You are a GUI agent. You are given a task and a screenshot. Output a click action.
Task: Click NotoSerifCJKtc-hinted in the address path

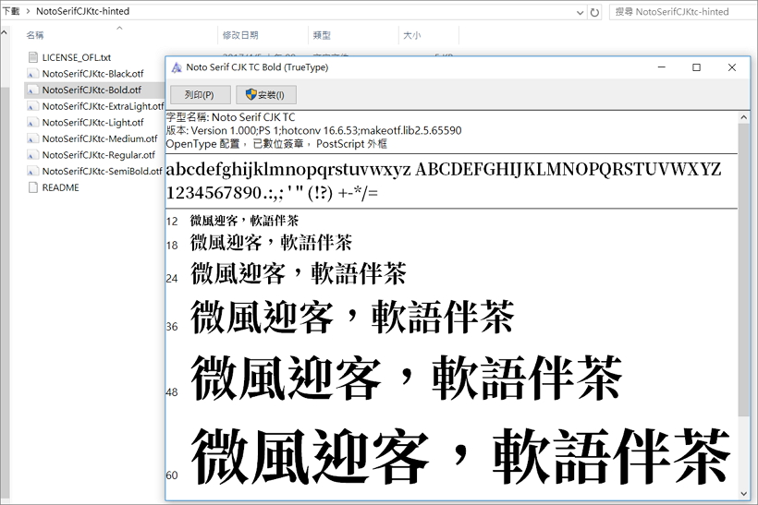[x=82, y=11]
